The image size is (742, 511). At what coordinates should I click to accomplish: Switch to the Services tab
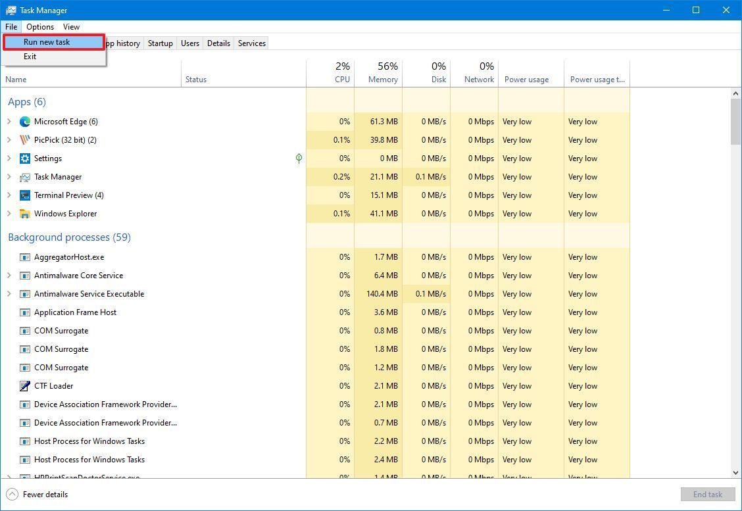[251, 43]
